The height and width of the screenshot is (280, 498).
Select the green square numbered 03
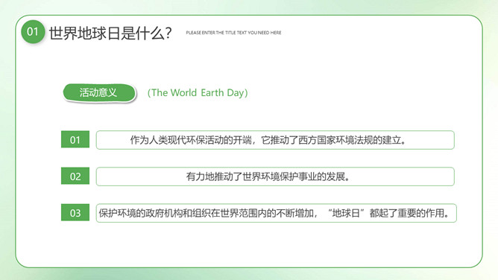click(x=75, y=212)
